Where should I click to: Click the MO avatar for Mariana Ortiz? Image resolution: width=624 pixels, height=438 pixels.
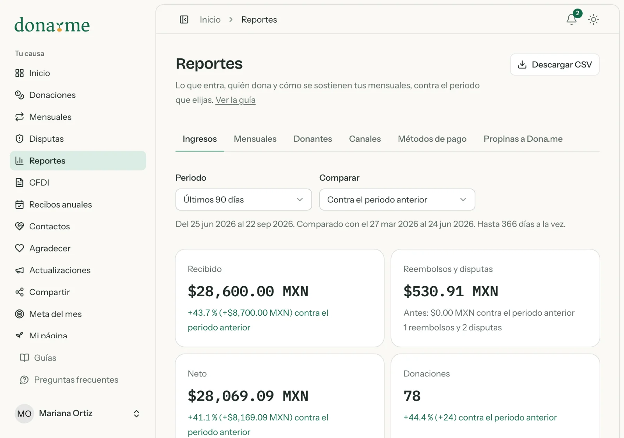24,413
